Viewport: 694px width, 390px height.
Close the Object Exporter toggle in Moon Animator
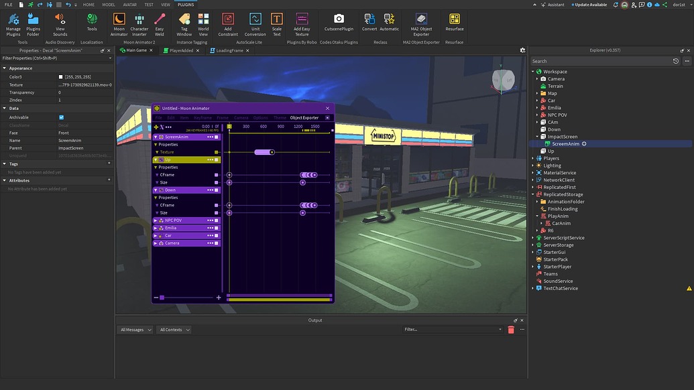coord(327,117)
